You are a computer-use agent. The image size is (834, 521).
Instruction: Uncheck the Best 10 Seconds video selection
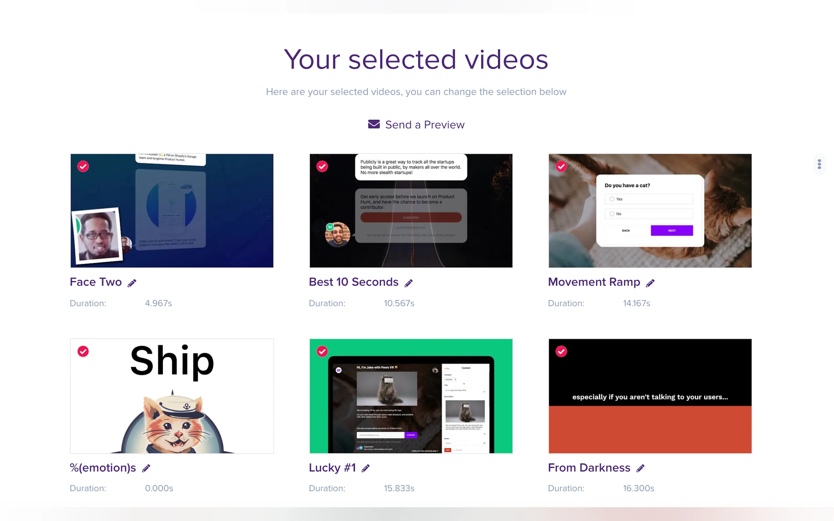322,166
